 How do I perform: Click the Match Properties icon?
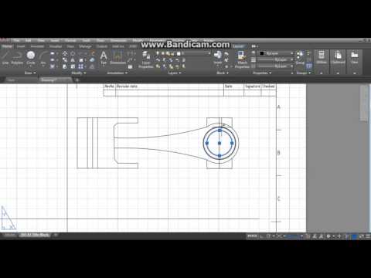(242, 59)
